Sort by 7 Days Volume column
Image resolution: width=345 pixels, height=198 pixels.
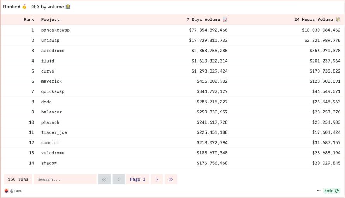tap(207, 20)
